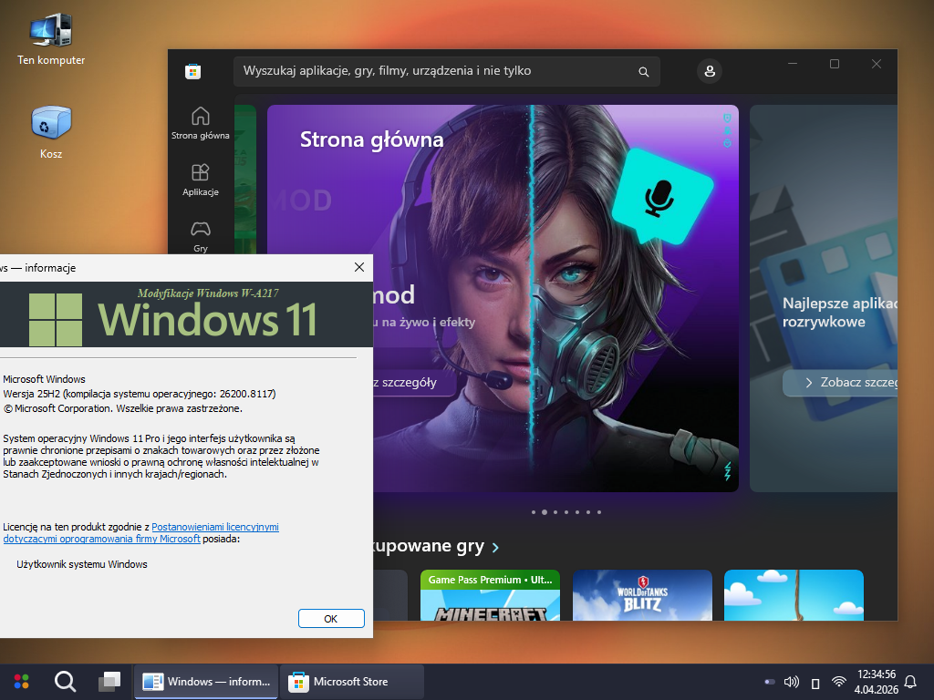Click the Microsoft Store logo icon
The height and width of the screenshot is (700, 934).
pyautogui.click(x=192, y=71)
